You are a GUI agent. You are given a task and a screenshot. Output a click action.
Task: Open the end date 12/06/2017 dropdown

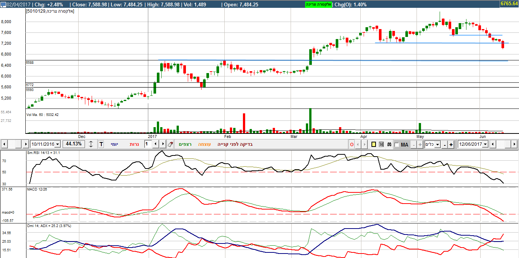(x=485, y=144)
